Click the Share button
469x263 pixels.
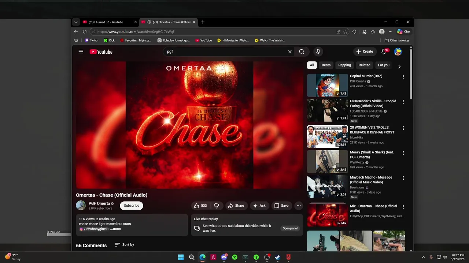tap(236, 206)
